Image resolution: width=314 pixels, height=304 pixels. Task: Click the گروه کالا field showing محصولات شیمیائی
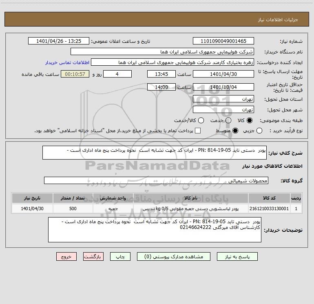pyautogui.click(x=156, y=180)
